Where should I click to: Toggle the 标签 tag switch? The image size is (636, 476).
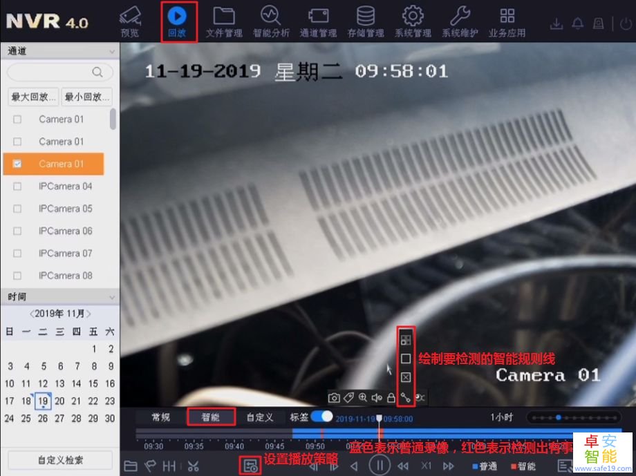321,417
